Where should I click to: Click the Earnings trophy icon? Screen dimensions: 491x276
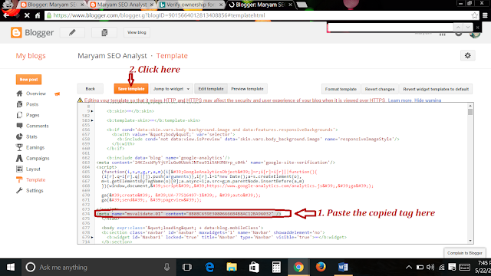tap(19, 147)
